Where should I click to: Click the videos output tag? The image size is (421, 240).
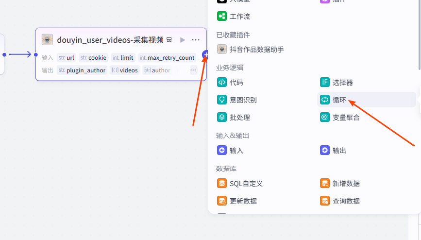point(125,70)
